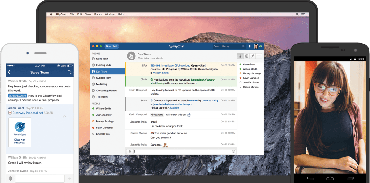The image size is (370, 183).
Task: Click the Janette Insky commit author link
Action: click(x=210, y=101)
